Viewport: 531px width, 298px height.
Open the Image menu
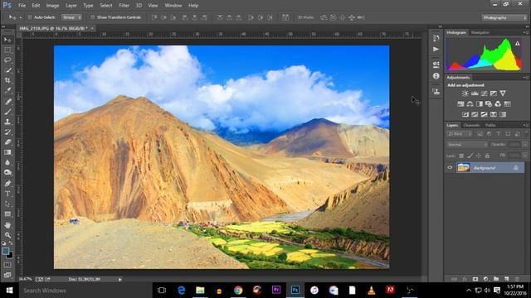(52, 6)
